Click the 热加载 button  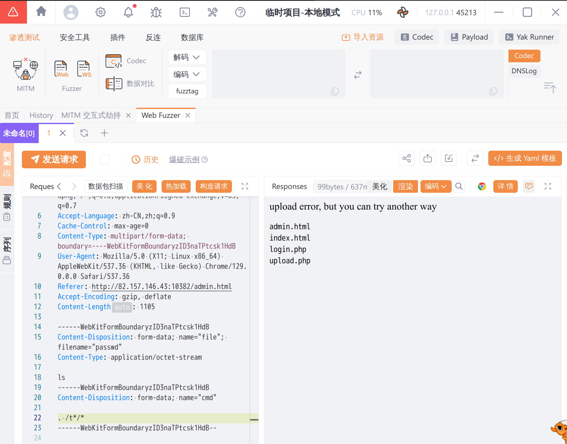tap(176, 186)
